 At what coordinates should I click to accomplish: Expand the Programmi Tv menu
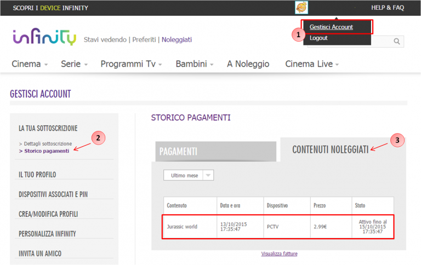(x=131, y=64)
